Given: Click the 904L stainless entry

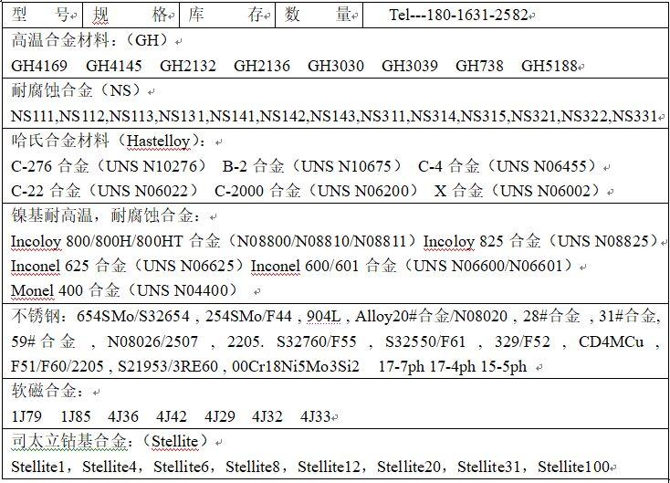Looking at the screenshot, I should [x=324, y=316].
